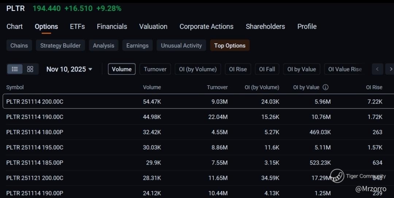
Task: Select the Turnover sort filter
Action: (155, 69)
